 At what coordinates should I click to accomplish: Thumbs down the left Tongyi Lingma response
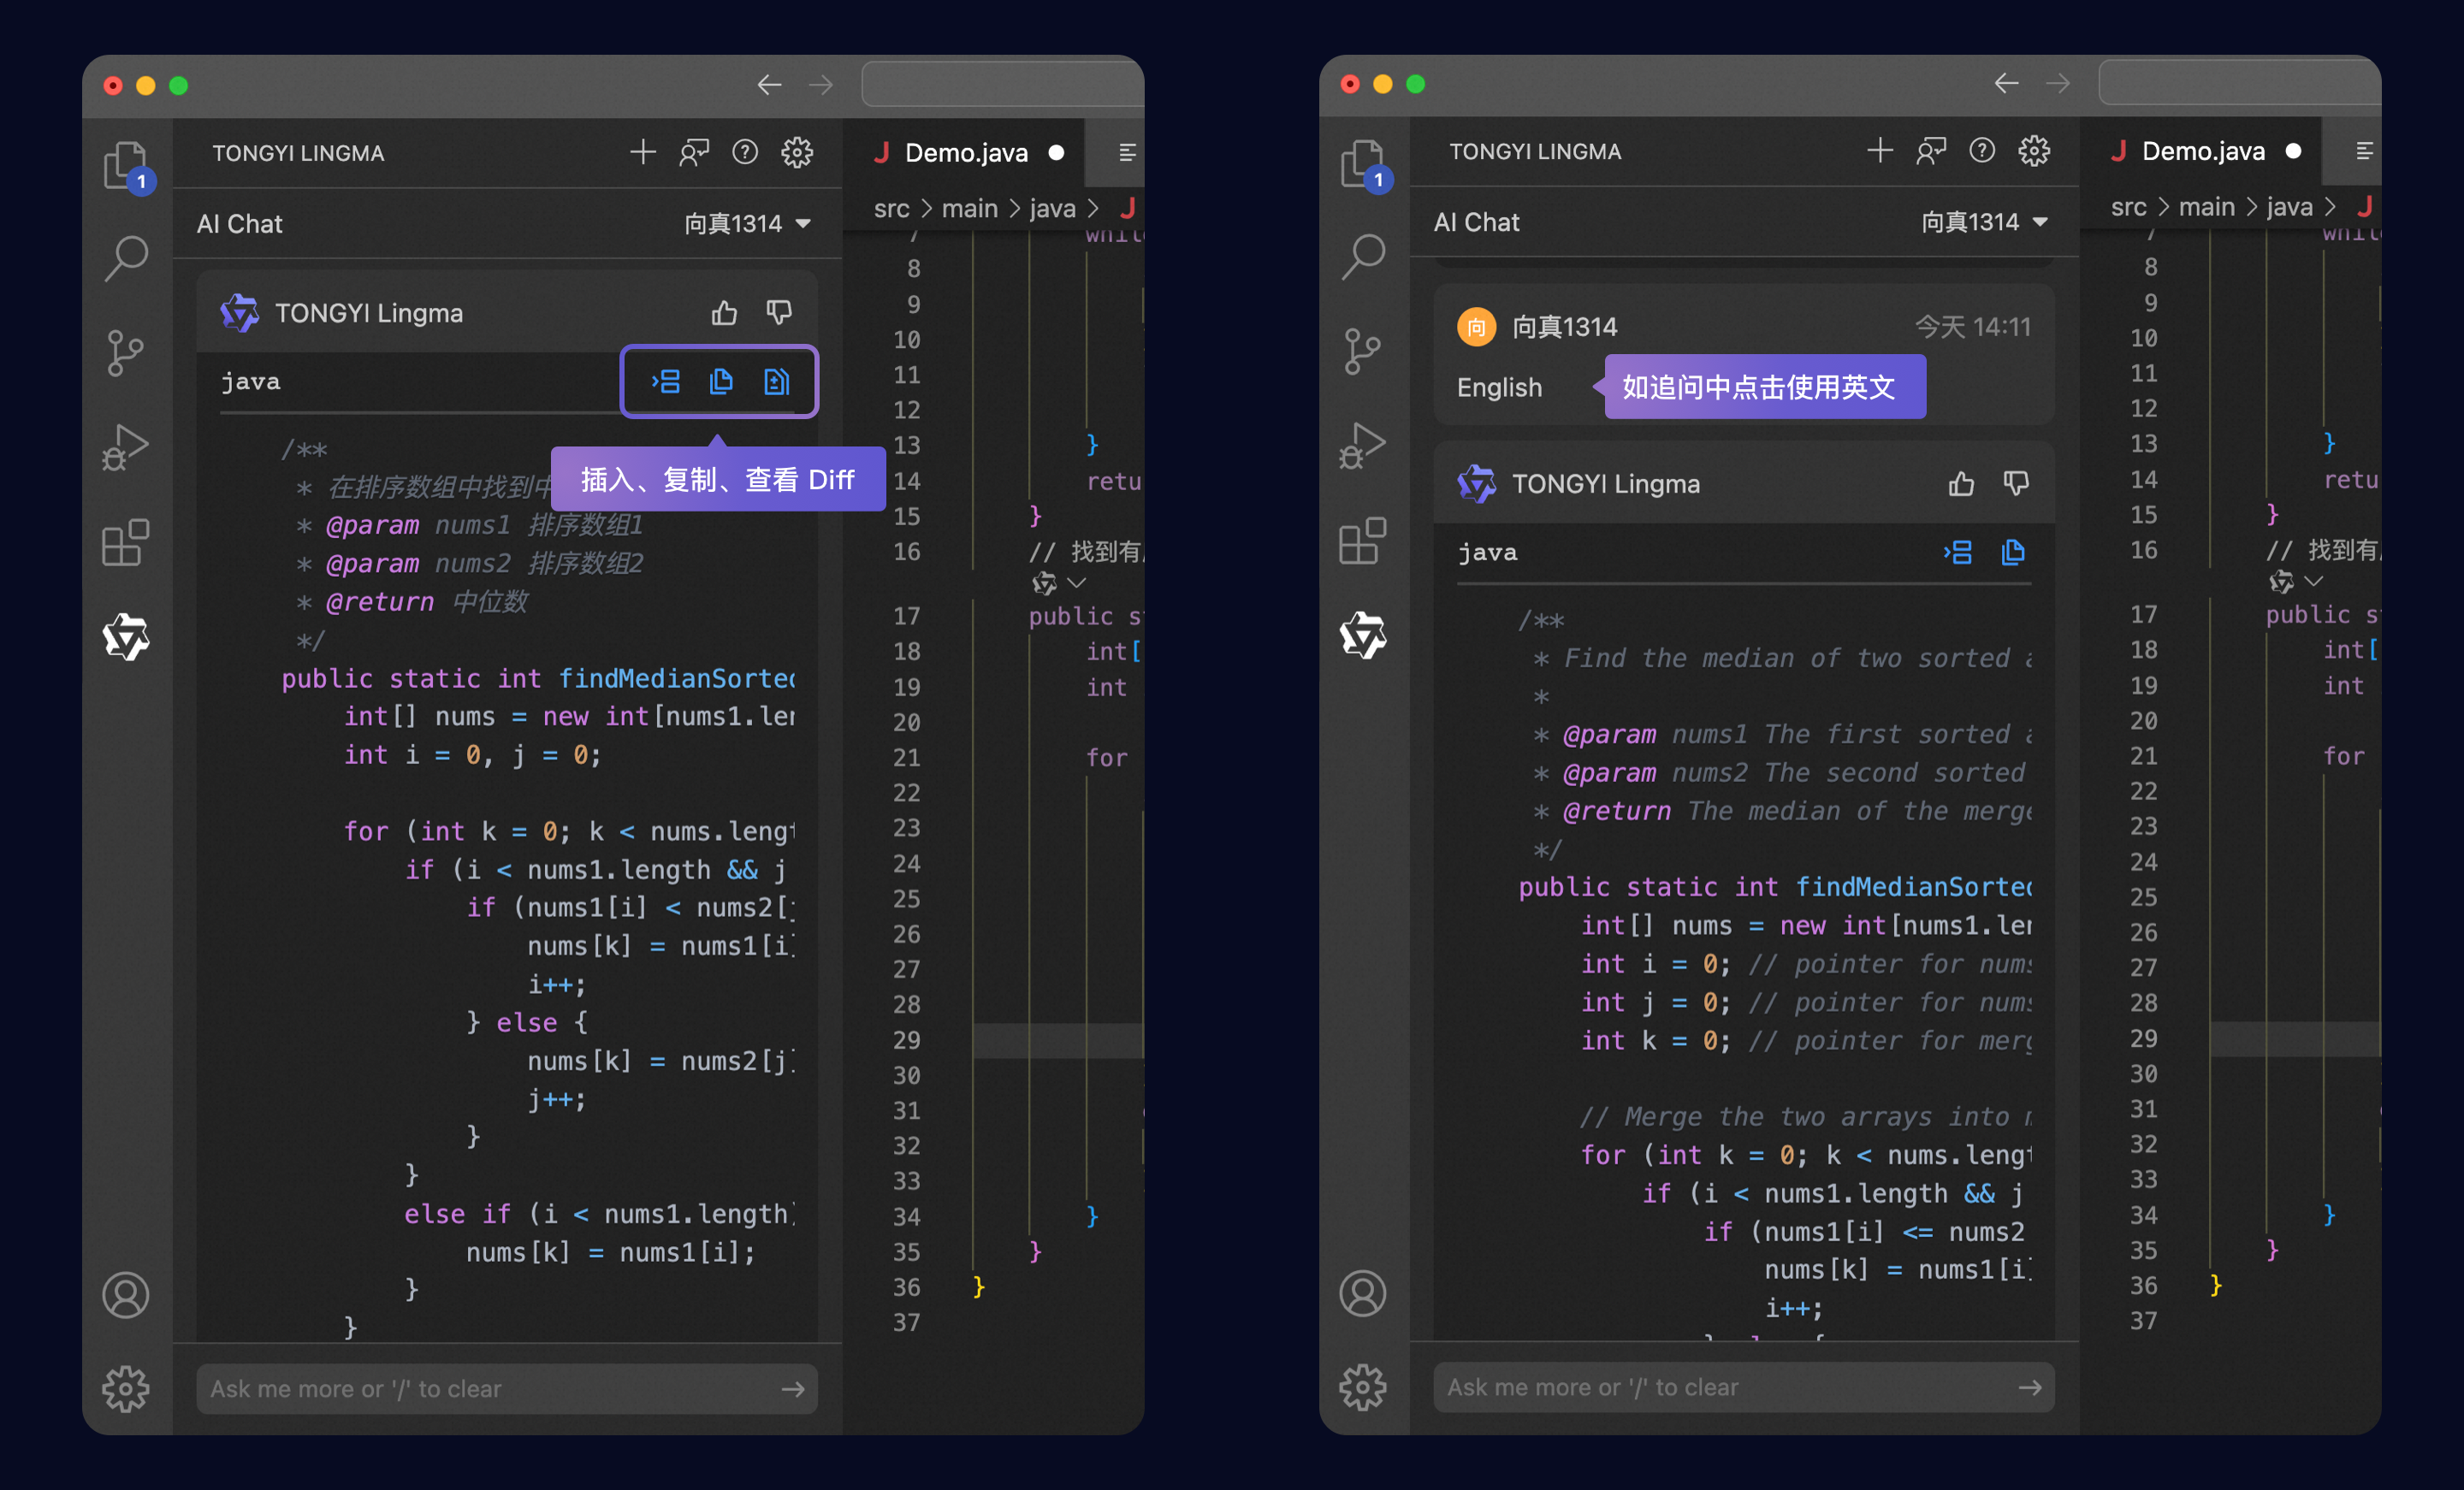779,313
